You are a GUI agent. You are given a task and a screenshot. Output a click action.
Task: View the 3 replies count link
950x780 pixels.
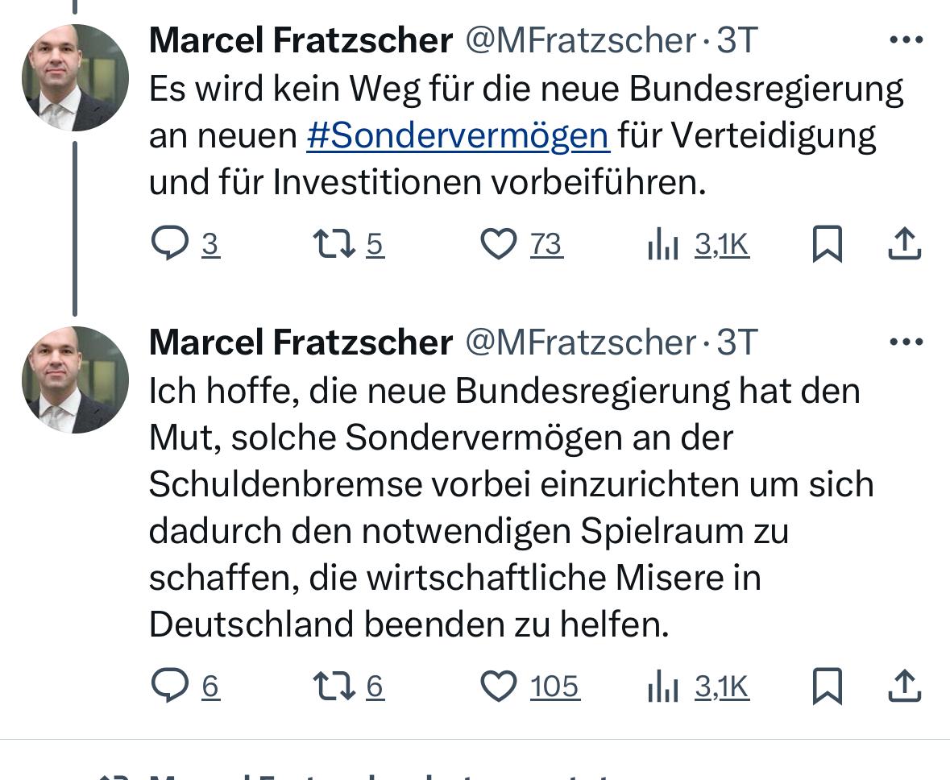click(210, 243)
